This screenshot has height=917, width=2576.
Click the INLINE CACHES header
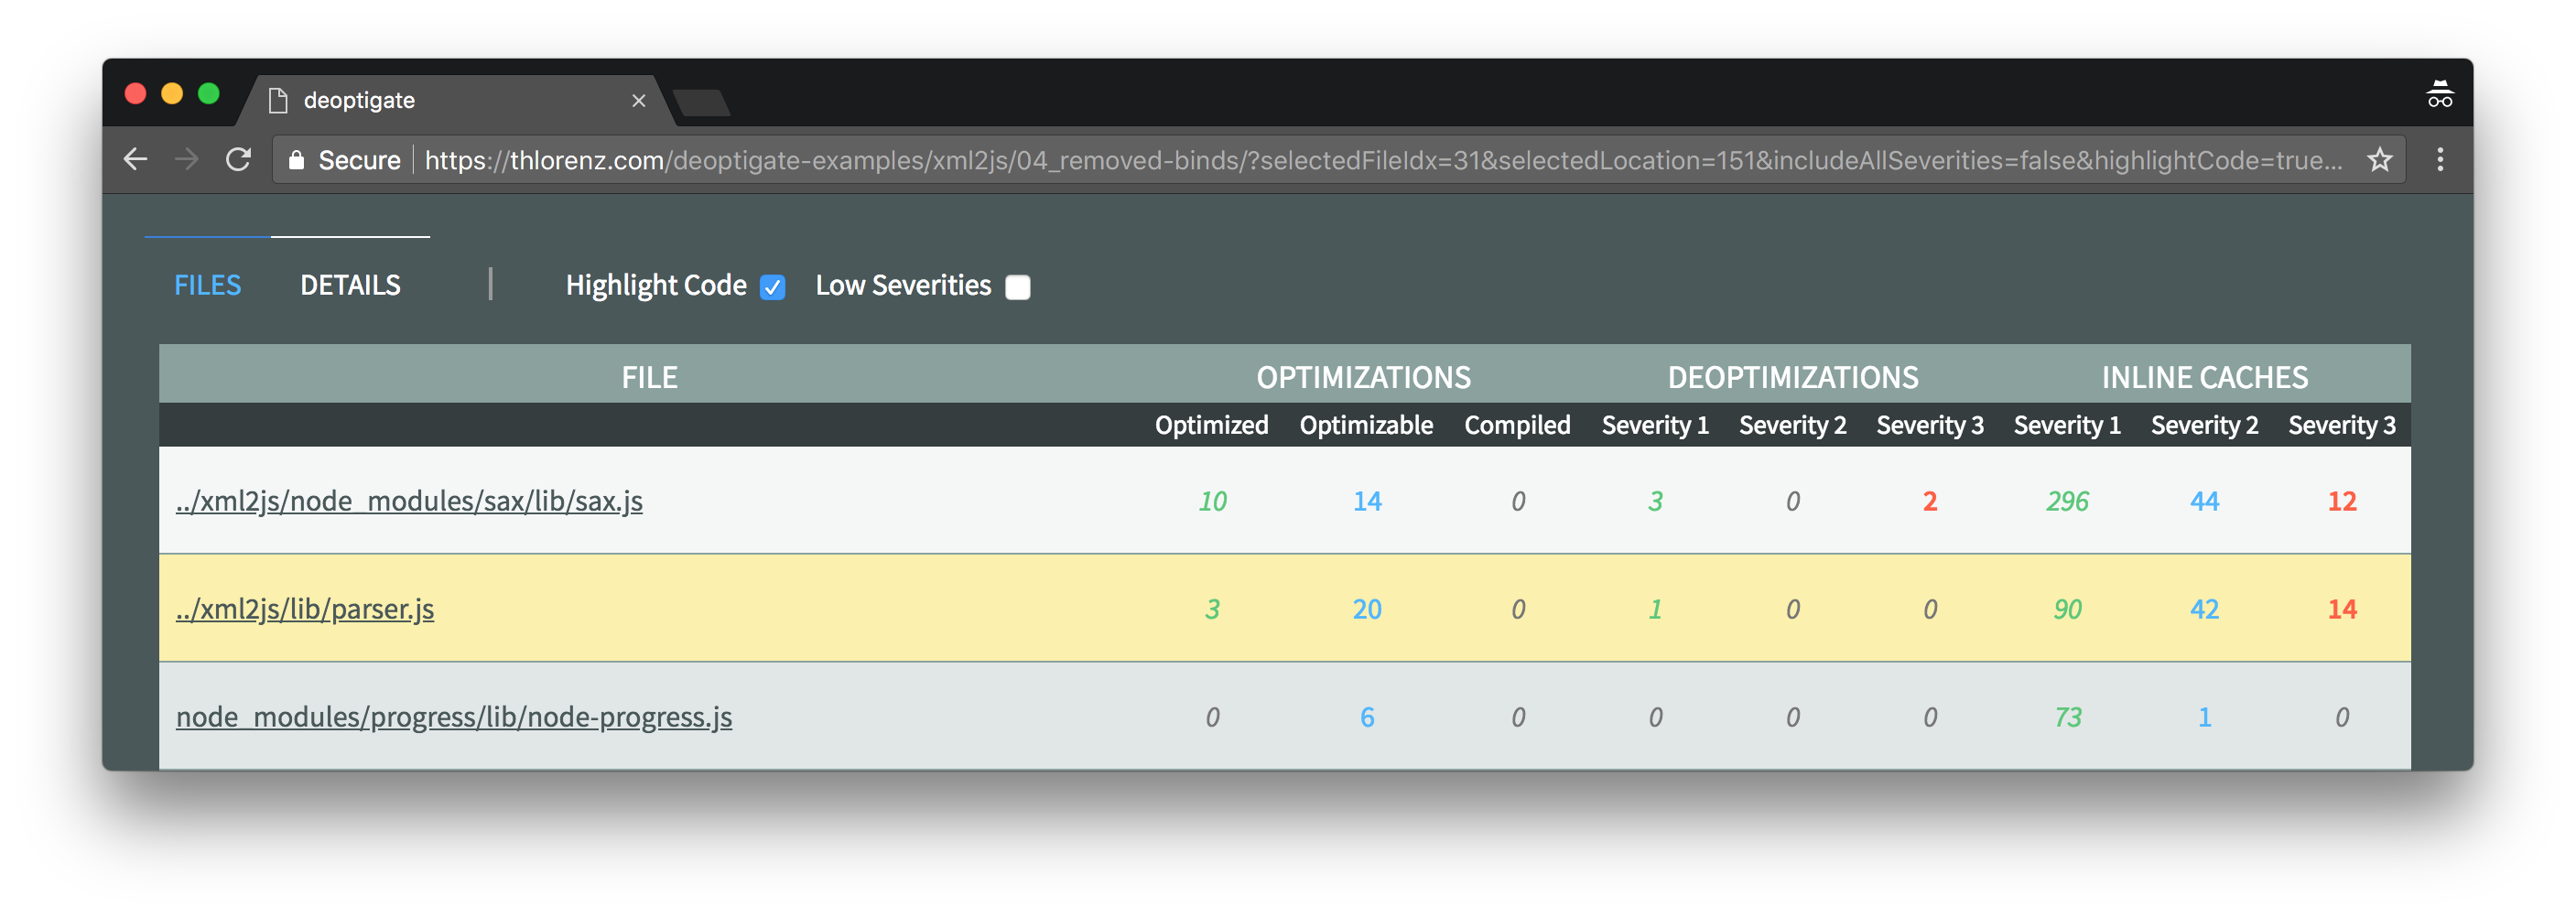click(2204, 376)
